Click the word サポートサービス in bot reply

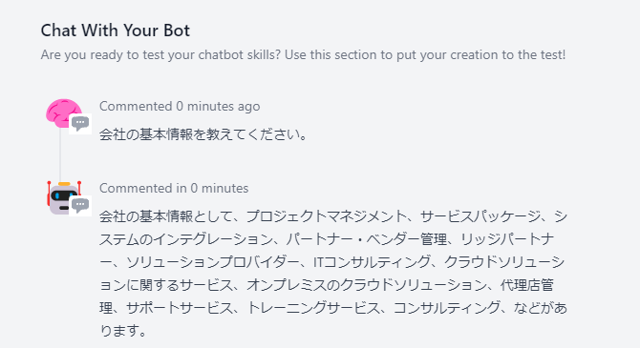(x=180, y=308)
